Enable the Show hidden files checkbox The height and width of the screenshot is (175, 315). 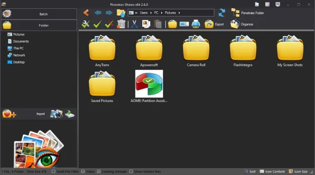click(131, 171)
